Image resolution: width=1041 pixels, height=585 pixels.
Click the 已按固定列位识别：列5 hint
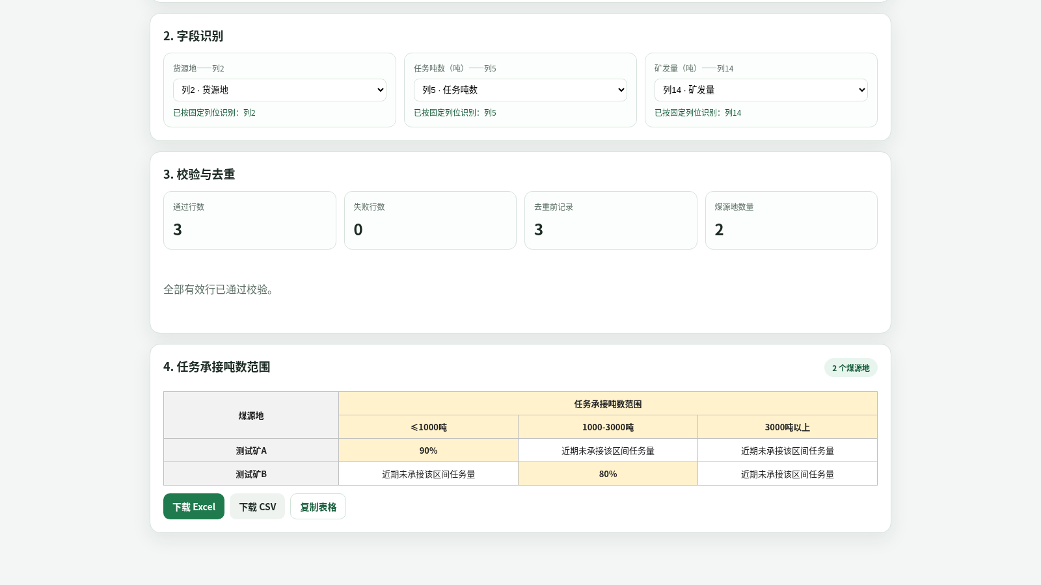click(x=455, y=112)
